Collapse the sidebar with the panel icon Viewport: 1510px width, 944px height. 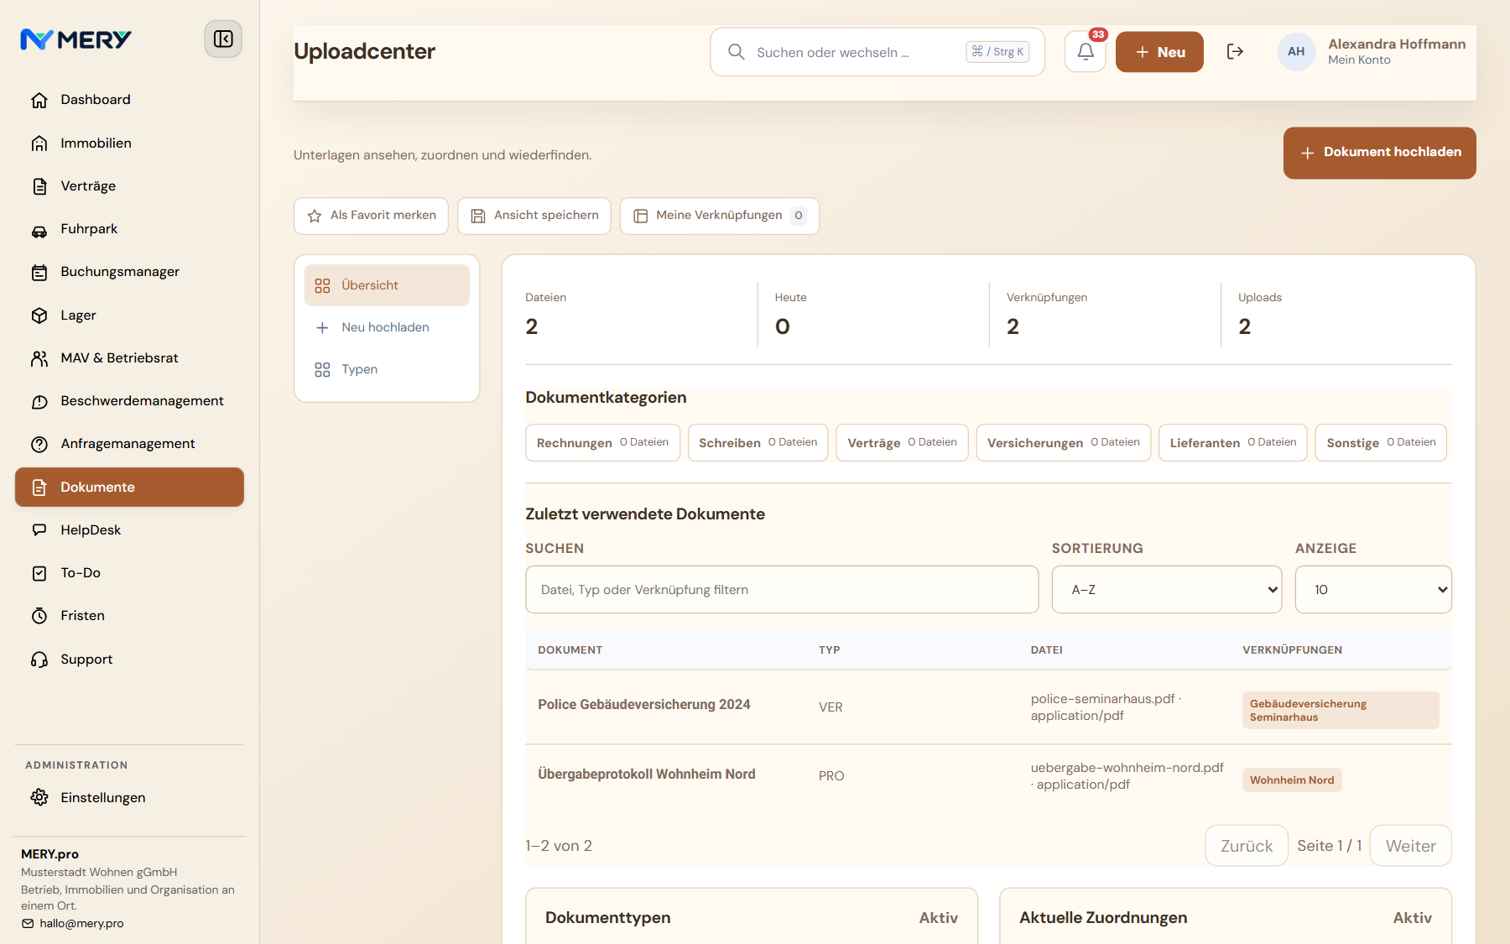coord(223,39)
